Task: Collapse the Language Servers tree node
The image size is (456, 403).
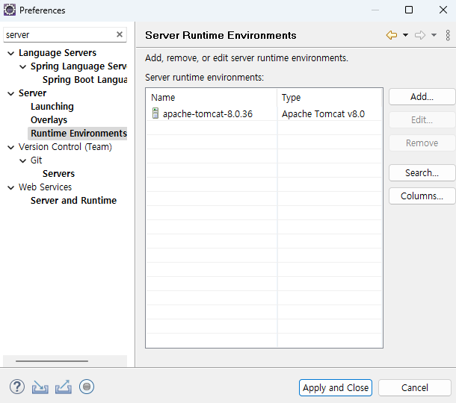Action: (x=10, y=53)
